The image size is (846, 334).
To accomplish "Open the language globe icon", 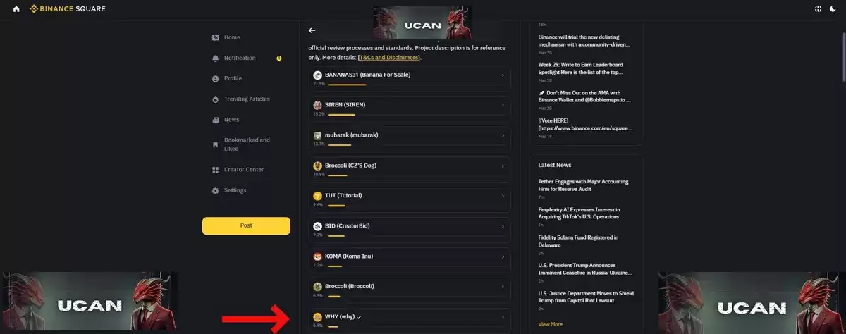I will (818, 9).
